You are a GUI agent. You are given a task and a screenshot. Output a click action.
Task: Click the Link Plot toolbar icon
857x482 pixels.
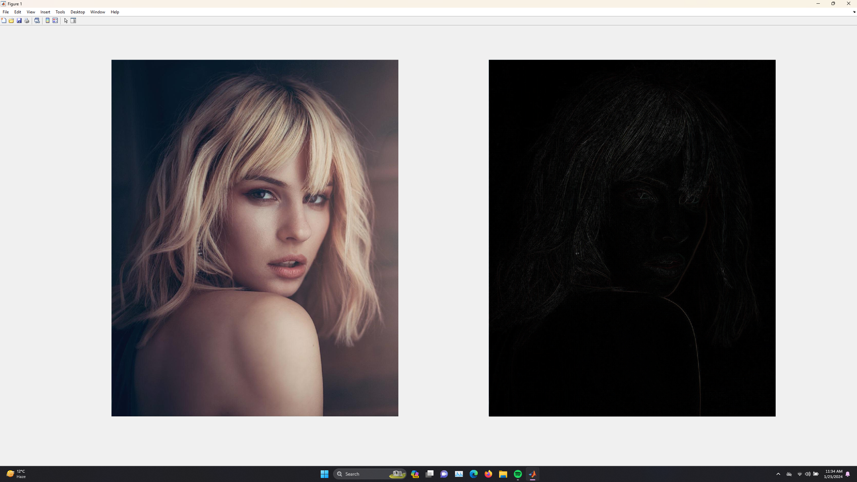coord(37,20)
